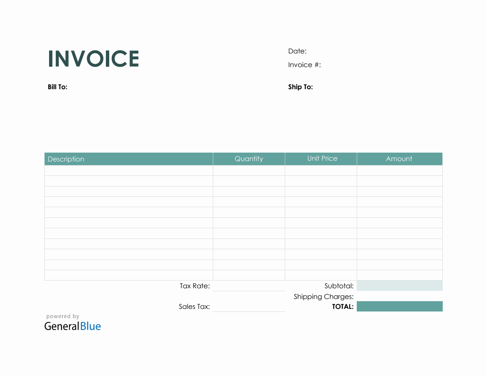This screenshot has height=376, width=487.
Task: Click the Date field label
Action: (297, 51)
